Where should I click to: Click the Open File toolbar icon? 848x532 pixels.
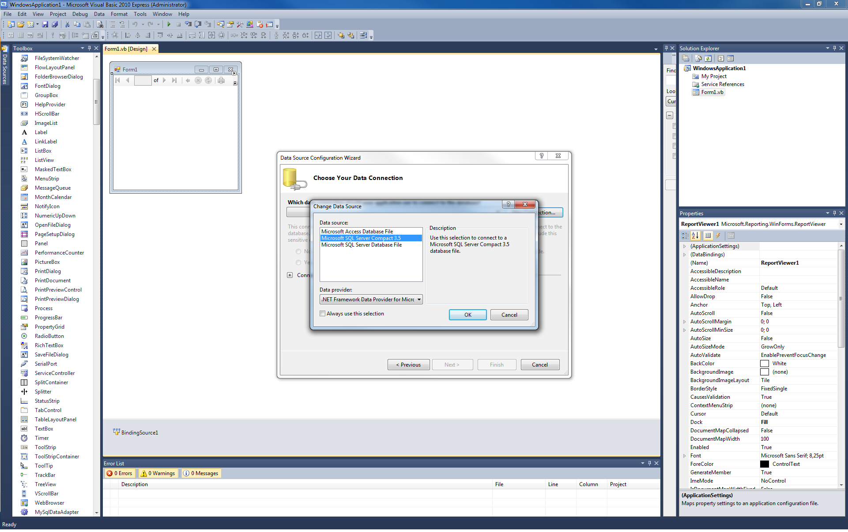click(x=21, y=24)
